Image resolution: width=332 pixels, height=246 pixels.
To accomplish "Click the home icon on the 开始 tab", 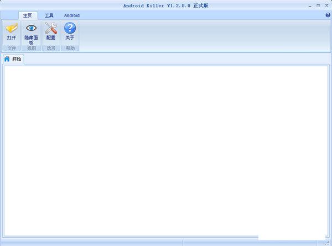I will (7, 59).
